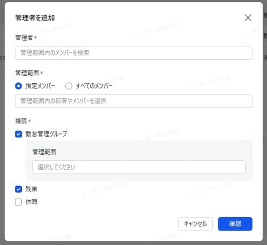Click the 管理範囲内のメンバーを検索 search field
The image size is (267, 245).
[x=133, y=53]
